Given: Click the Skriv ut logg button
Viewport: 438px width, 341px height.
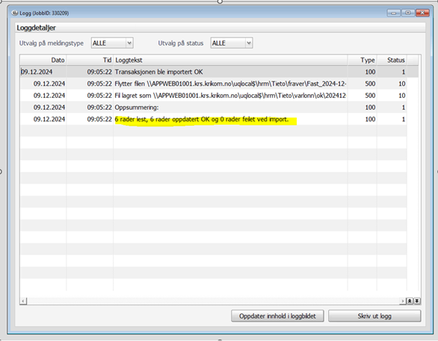Looking at the screenshot, I should (x=374, y=316).
